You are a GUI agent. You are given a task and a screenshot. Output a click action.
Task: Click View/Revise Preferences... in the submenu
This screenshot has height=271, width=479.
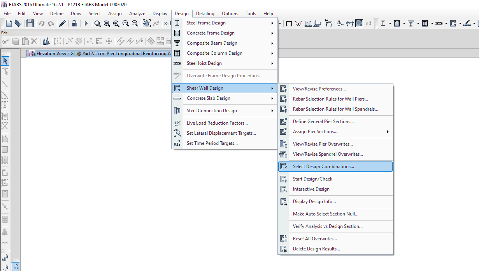tap(335, 89)
